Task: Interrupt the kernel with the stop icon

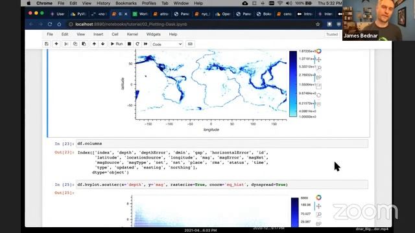Action: (129, 44)
